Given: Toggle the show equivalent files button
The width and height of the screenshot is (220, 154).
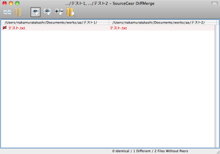Looking at the screenshot, I should 47,12.
